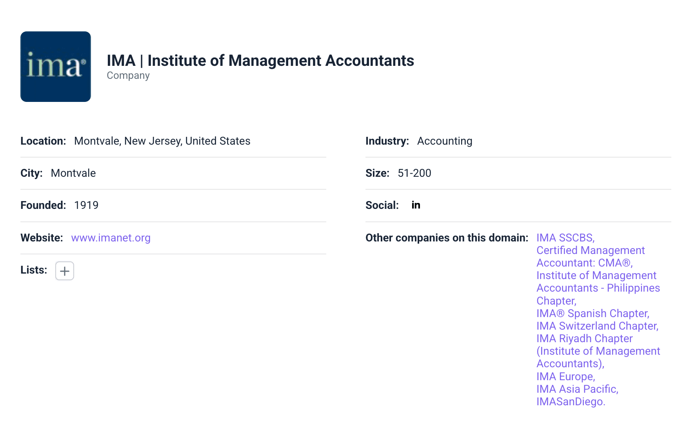Screen dimensions: 687x428
Task: Click the 'Company' subtitle under the title
Action: (128, 75)
